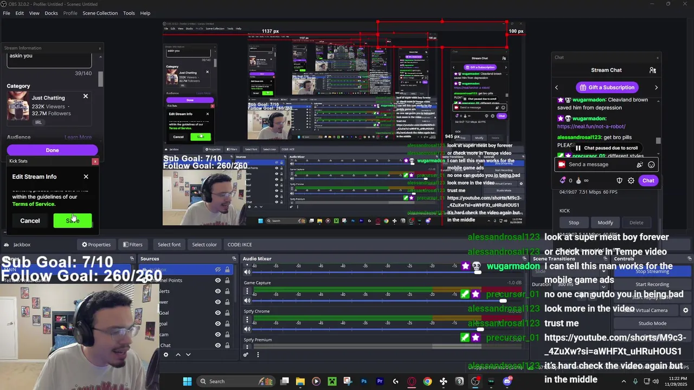Open File Explorer from the taskbar
Image resolution: width=694 pixels, height=390 pixels.
[300, 381]
